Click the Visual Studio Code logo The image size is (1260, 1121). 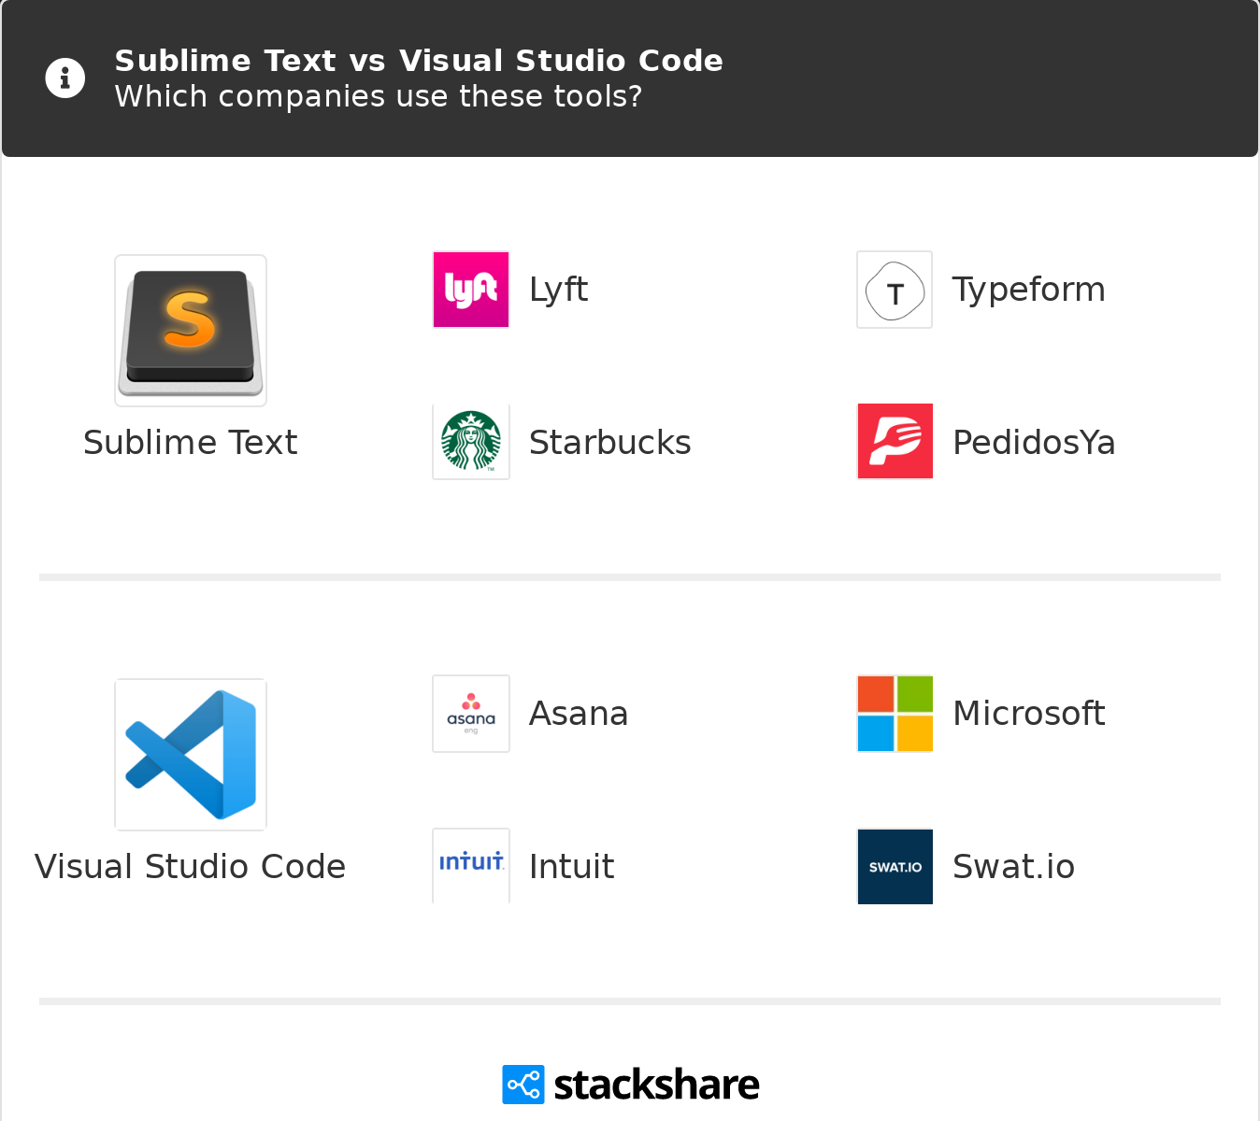[190, 754]
